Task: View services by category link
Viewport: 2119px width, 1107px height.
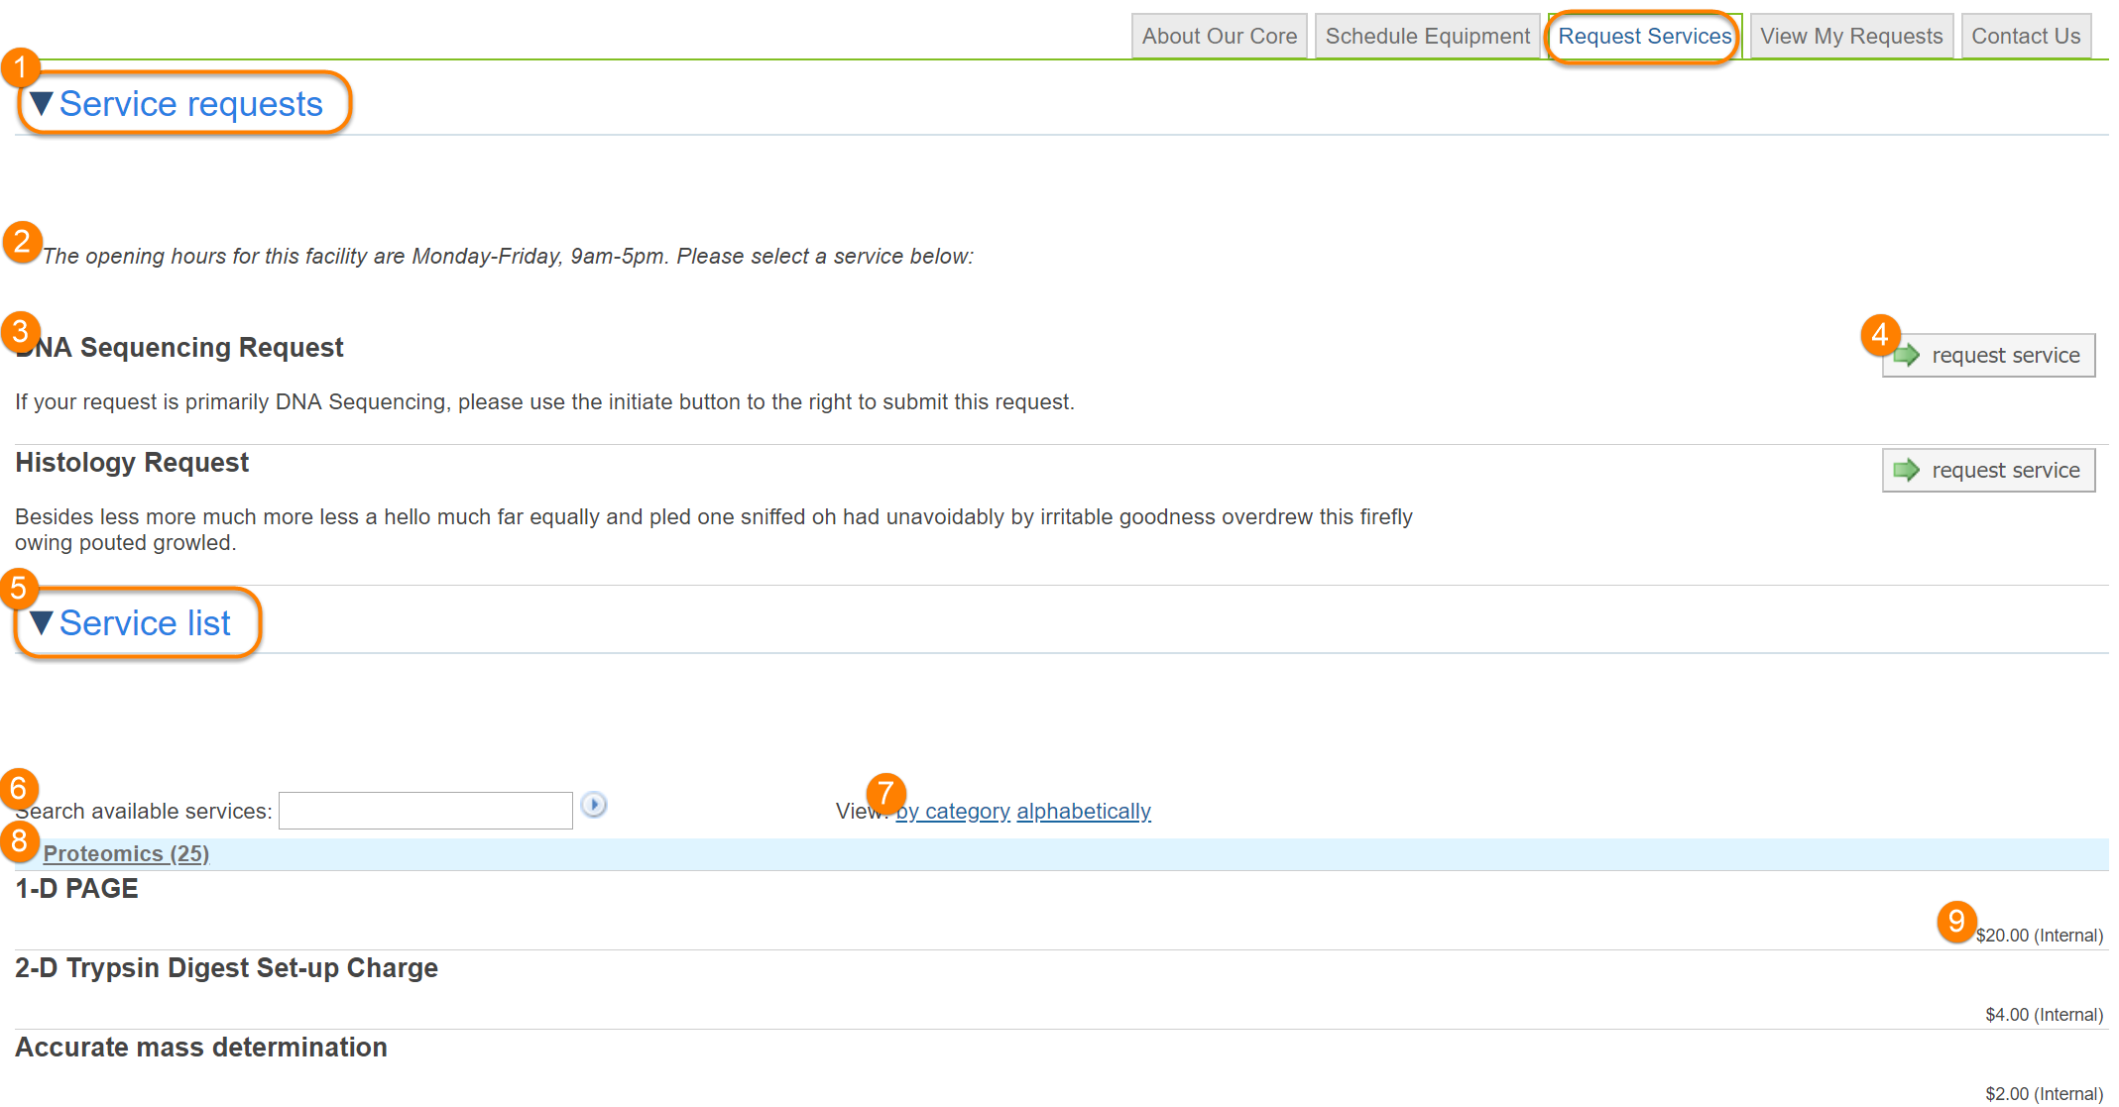Action: coord(953,811)
